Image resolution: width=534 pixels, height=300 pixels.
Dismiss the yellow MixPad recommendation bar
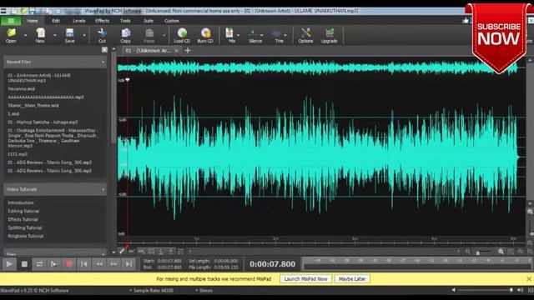[x=529, y=279]
